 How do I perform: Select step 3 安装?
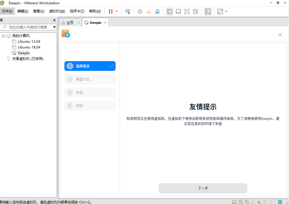tap(90, 92)
